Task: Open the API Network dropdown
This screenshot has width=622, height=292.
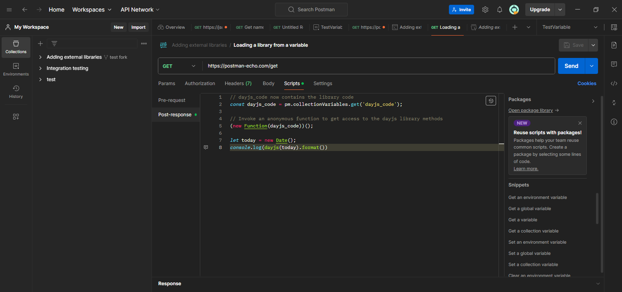Action: 140,10
